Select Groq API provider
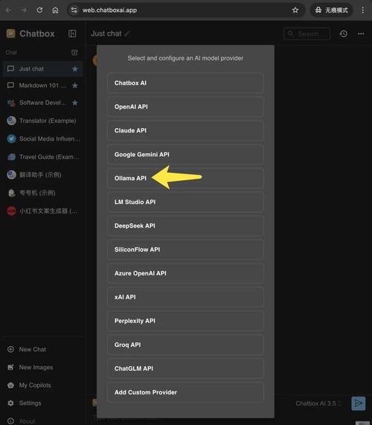 pyautogui.click(x=185, y=345)
